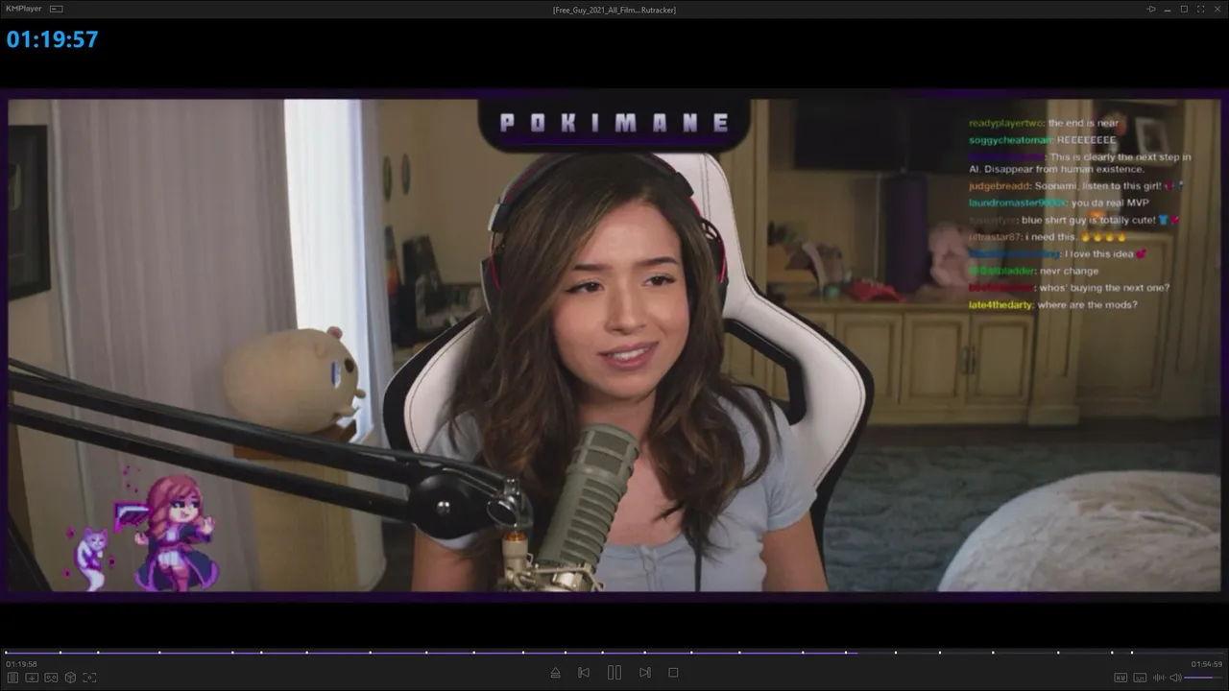Click the total duration 01:54:59

tap(1207, 664)
